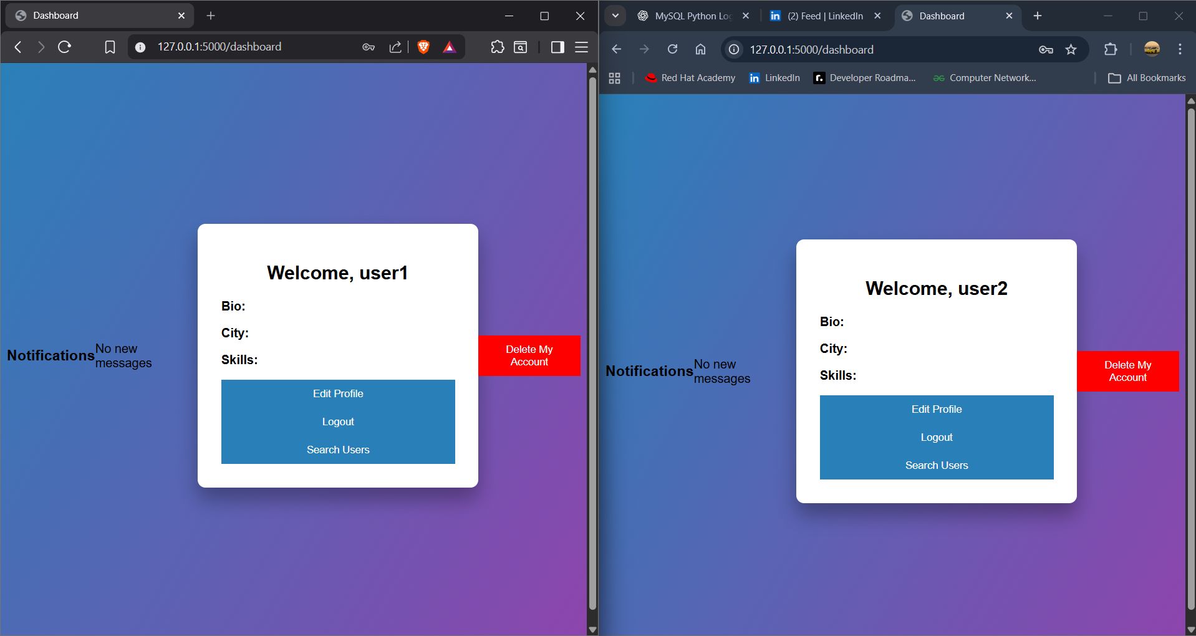
Task: Click Delete My Account for user2
Action: 1127,371
